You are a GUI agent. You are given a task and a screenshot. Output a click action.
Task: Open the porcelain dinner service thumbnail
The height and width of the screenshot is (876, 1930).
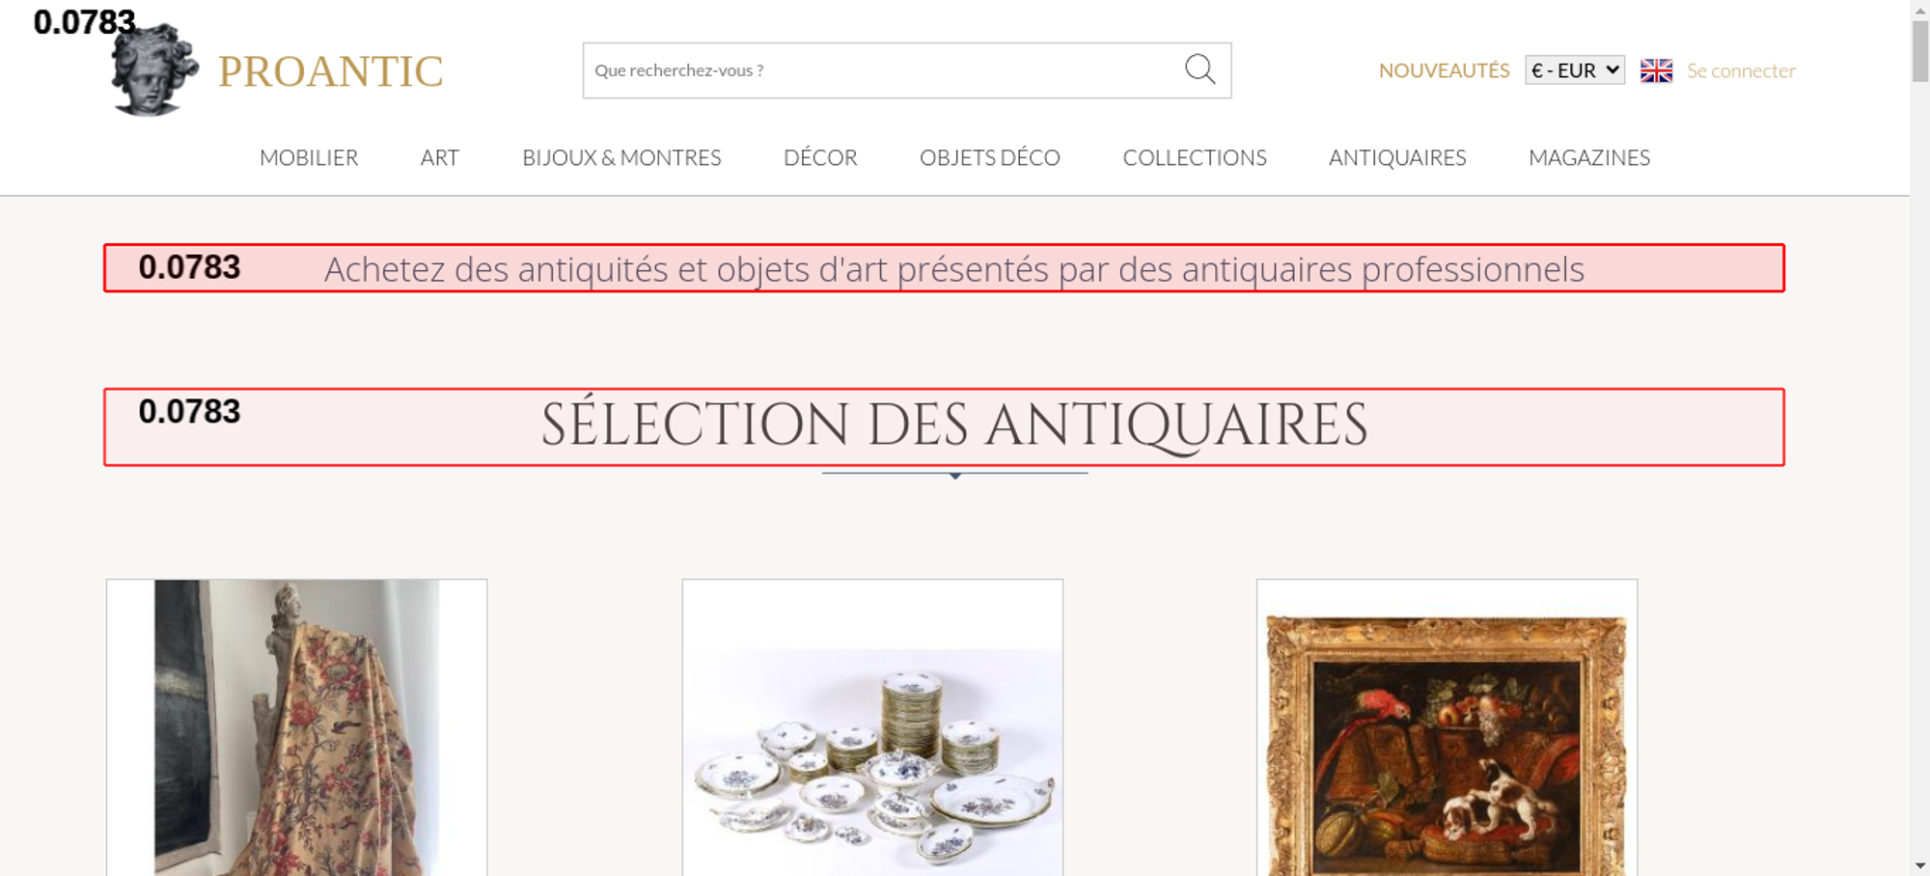872,727
